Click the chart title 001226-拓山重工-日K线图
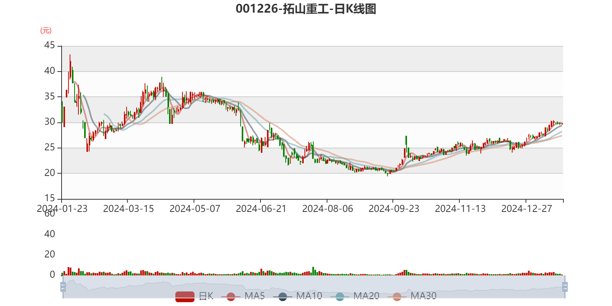This screenshot has width=612, height=306. (306, 9)
